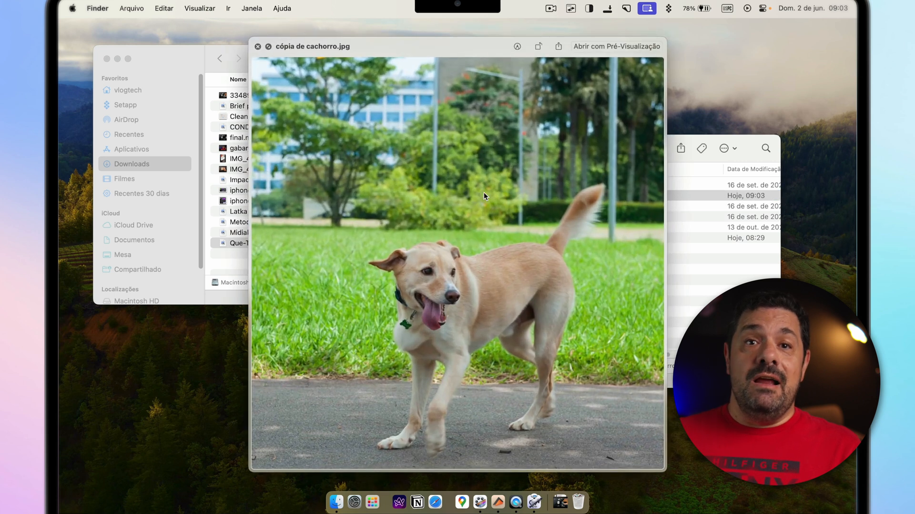This screenshot has width=915, height=514.
Task: Rotate the cachorro image left
Action: [538, 47]
